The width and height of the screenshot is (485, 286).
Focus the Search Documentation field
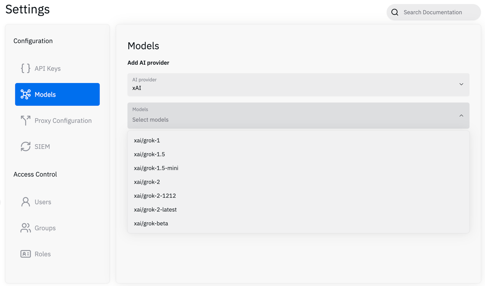[x=438, y=12]
